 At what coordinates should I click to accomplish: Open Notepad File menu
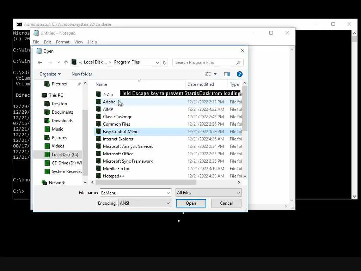(36, 42)
